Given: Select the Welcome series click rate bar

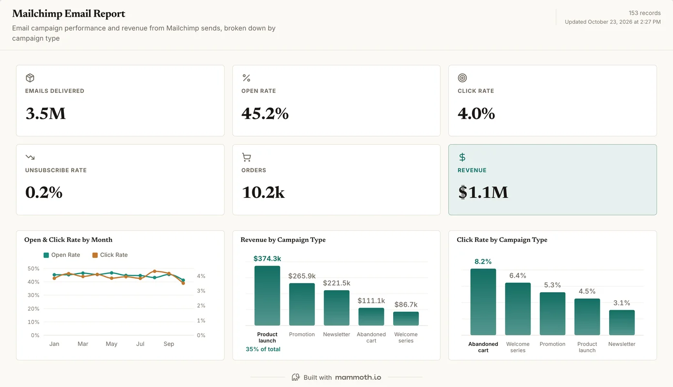Looking at the screenshot, I should pos(518,309).
